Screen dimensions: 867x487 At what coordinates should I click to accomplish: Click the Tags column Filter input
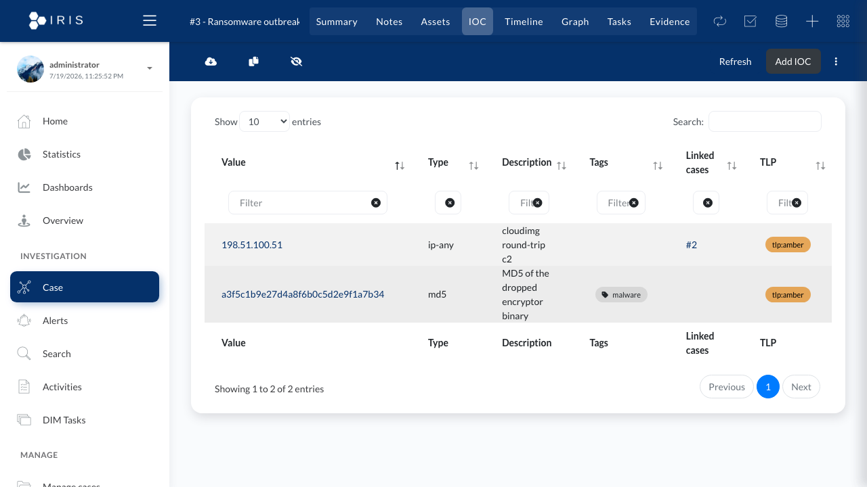point(621,203)
